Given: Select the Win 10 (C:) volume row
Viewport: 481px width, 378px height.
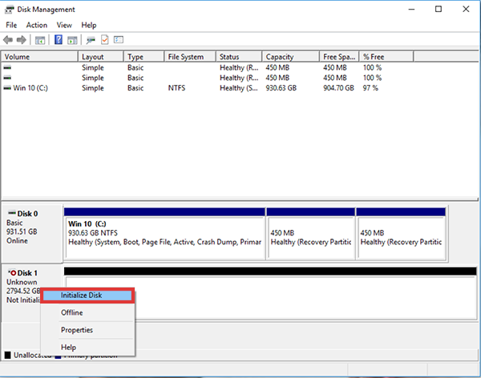Looking at the screenshot, I should pyautogui.click(x=239, y=88).
